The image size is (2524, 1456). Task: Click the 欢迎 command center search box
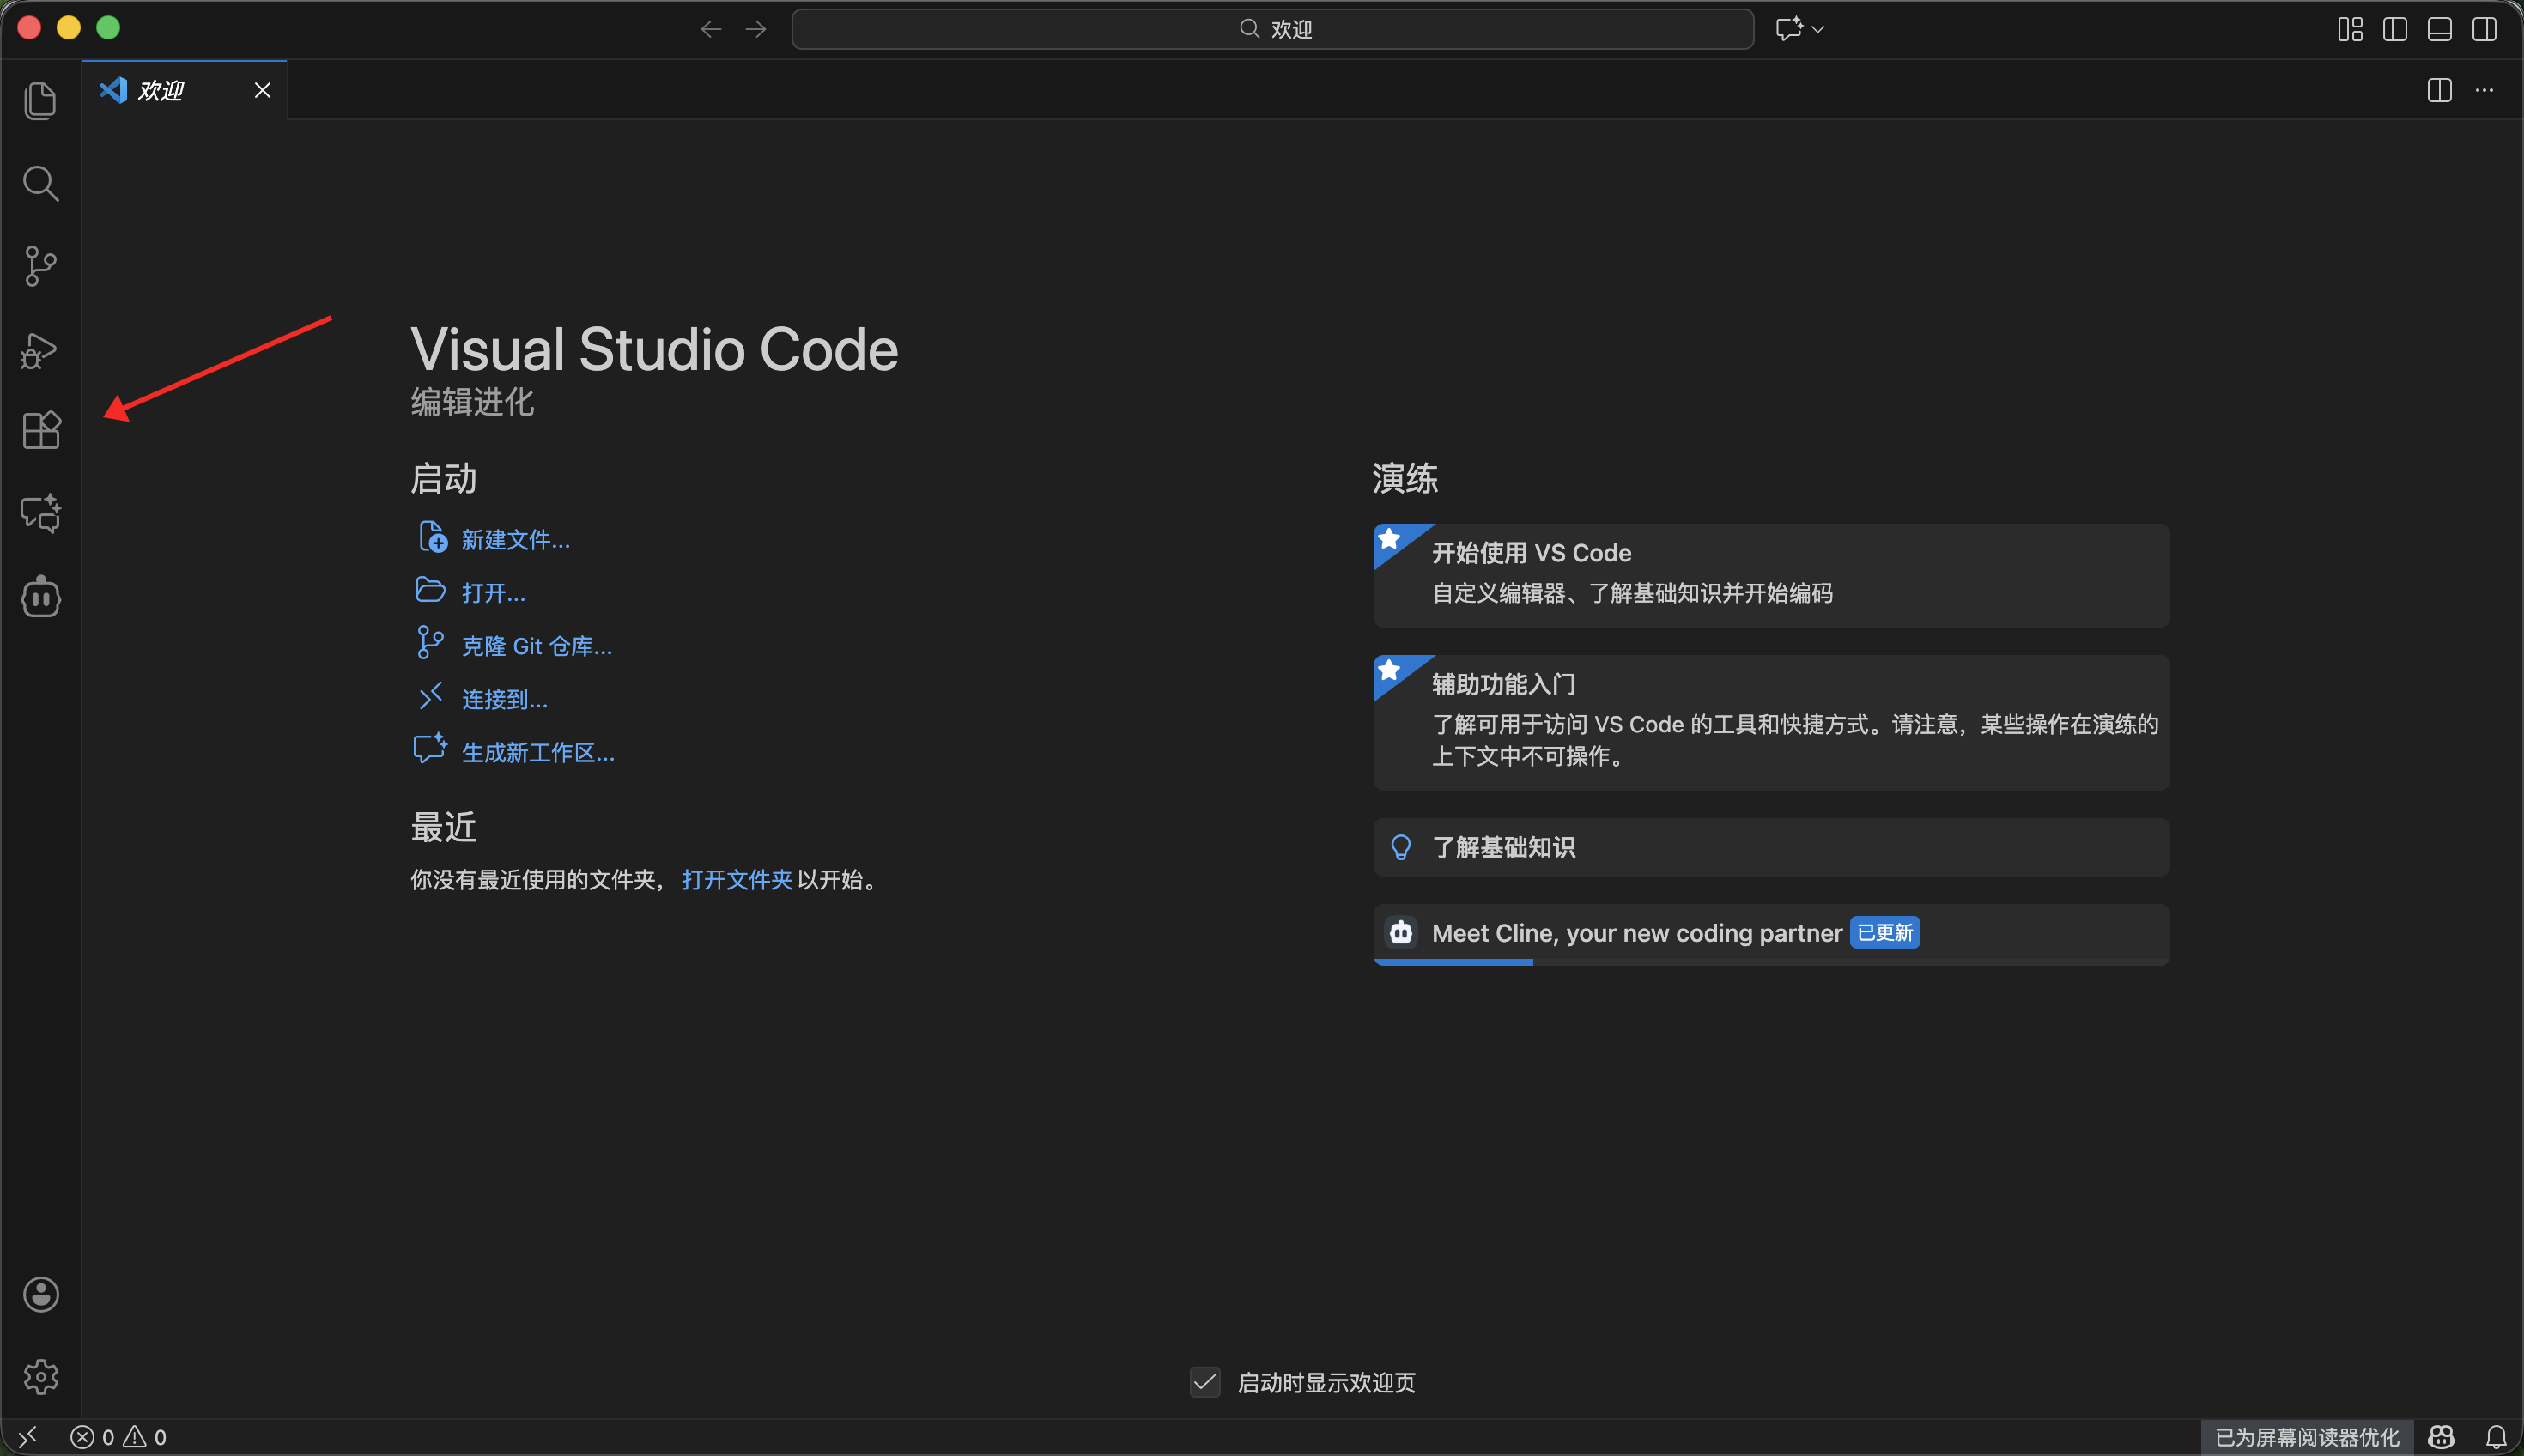1272,29
